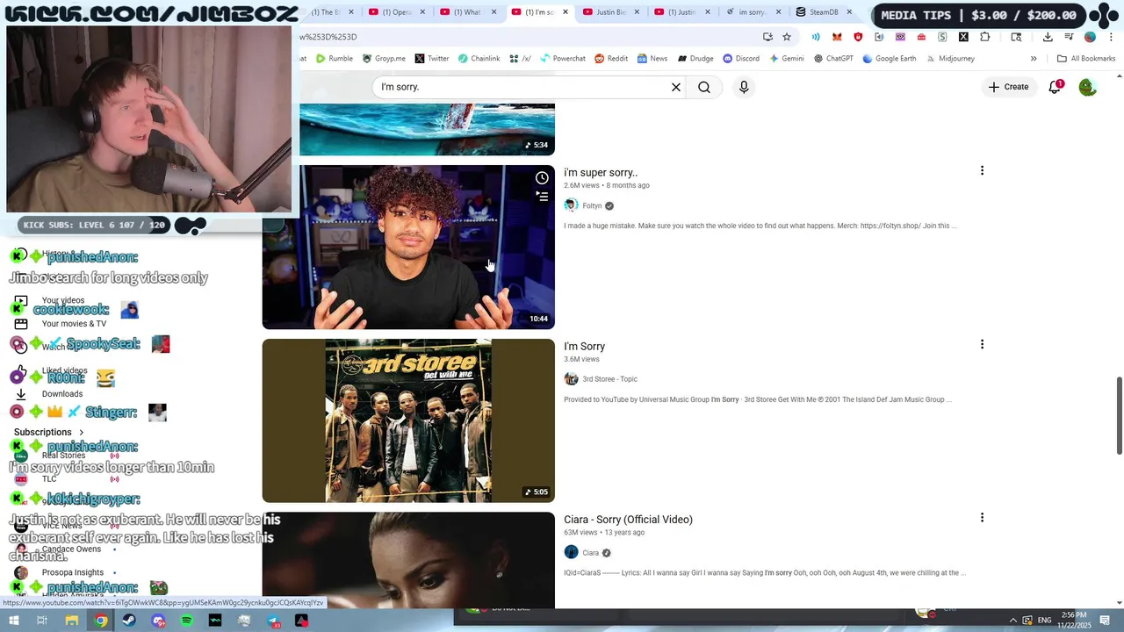Add the Foltyn video to Watch later
The height and width of the screenshot is (632, 1124).
[x=542, y=178]
